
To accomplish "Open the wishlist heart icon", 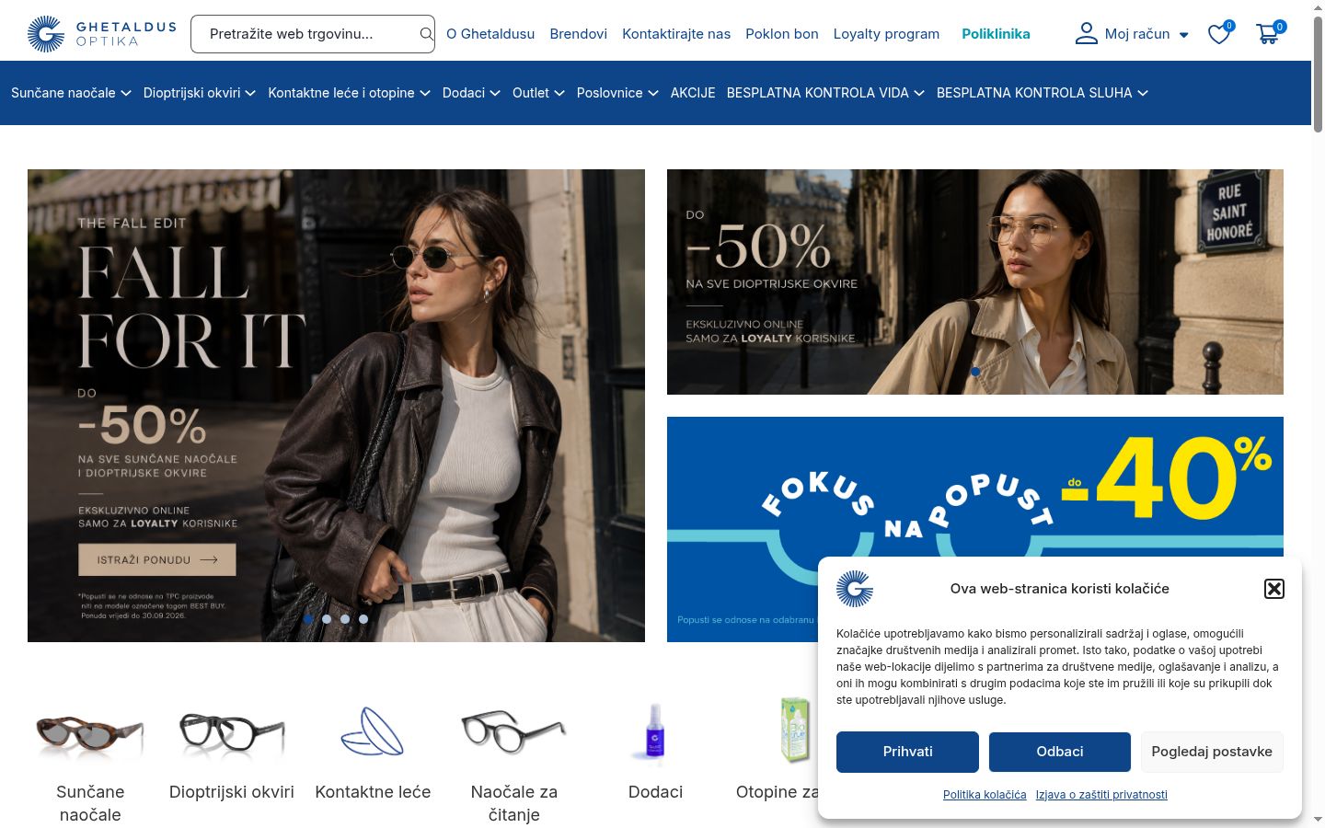I will (1219, 34).
